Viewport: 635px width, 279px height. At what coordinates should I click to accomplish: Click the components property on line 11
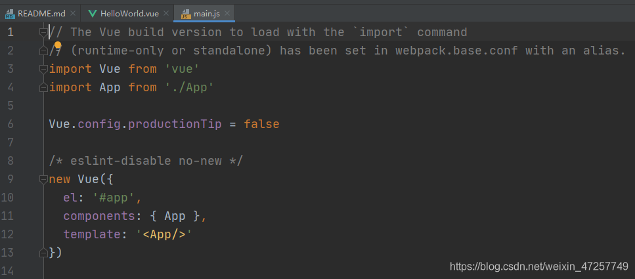click(x=99, y=216)
